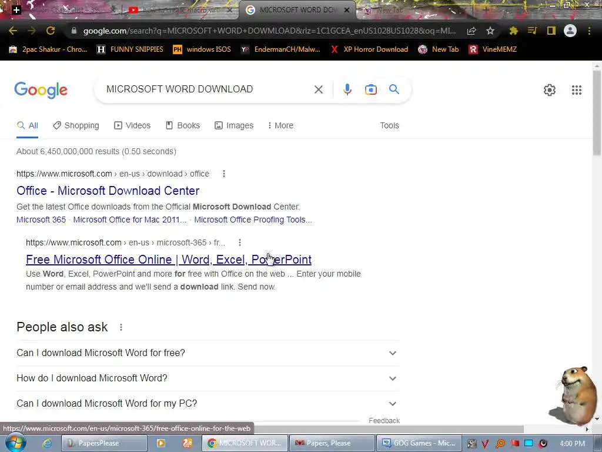
Task: Click the new tab plus icon at far left
Action: tap(16, 9)
